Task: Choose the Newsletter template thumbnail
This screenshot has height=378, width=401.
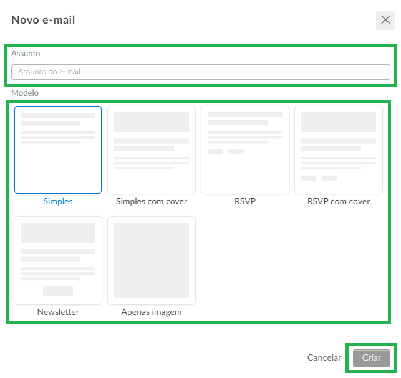Action: click(x=58, y=261)
